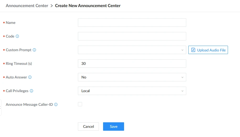Image resolution: width=240 pixels, height=137 pixels.
Task: Click the Cancel button
Action: [88, 127]
